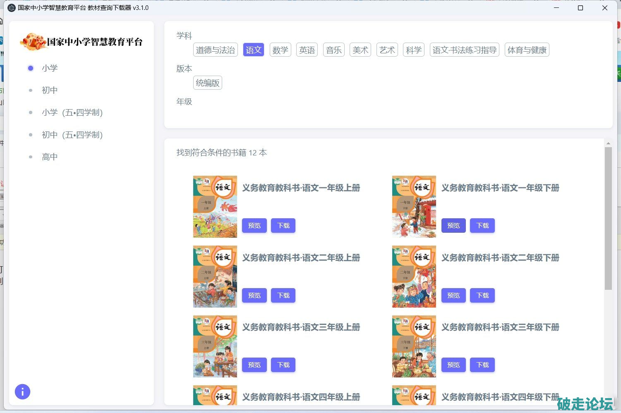Screen dimensions: 621x413
Task: Click the app icon in title bar
Action: 12,8
